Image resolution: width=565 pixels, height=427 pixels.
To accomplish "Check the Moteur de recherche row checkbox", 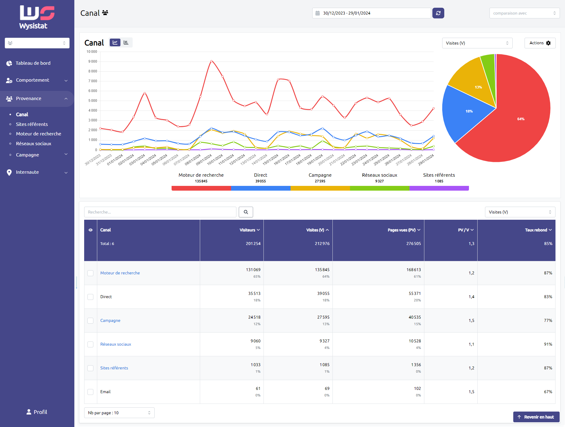I will click(x=91, y=273).
